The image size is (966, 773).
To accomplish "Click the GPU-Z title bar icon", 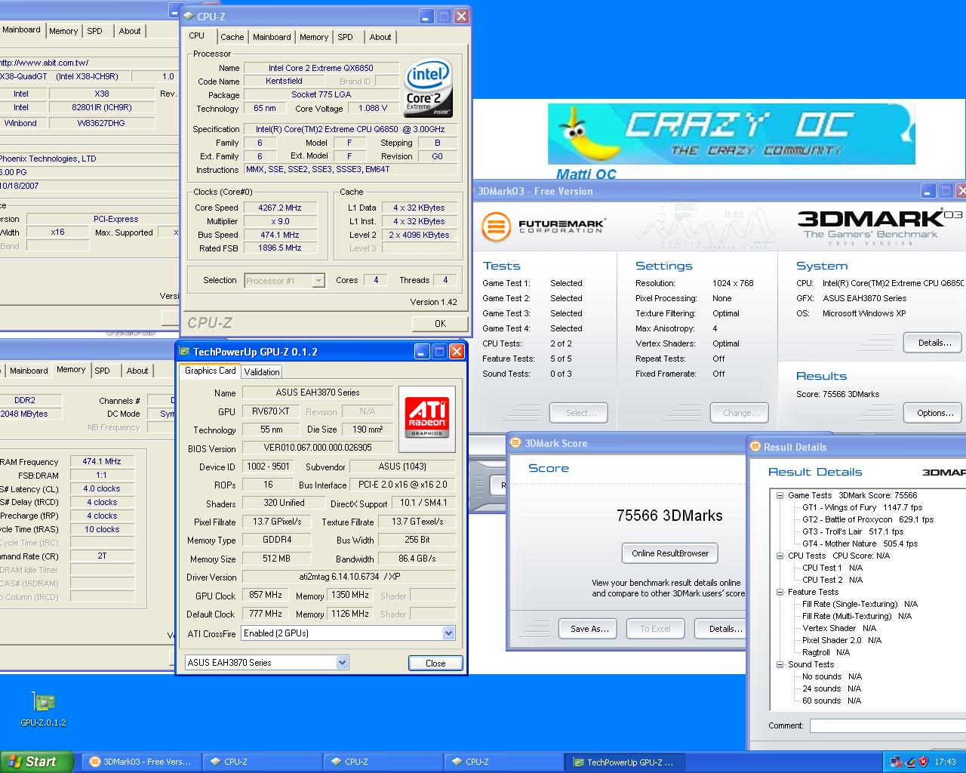I will click(184, 352).
